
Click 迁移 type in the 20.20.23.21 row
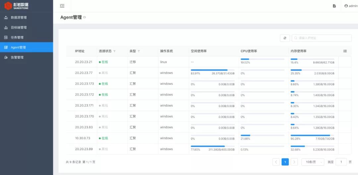coord(133,62)
